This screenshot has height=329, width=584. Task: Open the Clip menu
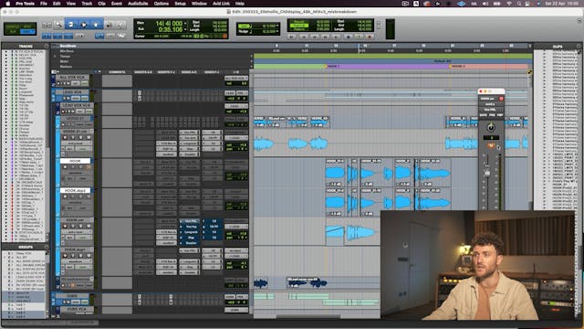pos(101,4)
